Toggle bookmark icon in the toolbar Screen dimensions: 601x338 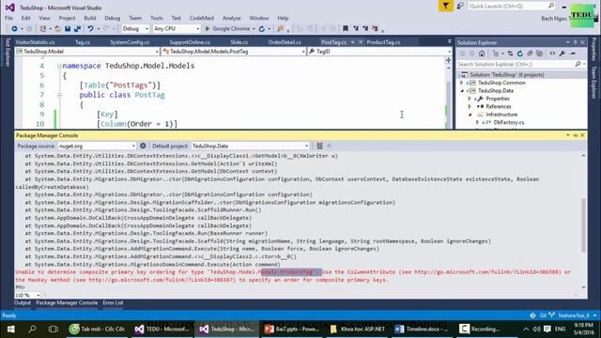tap(346, 28)
